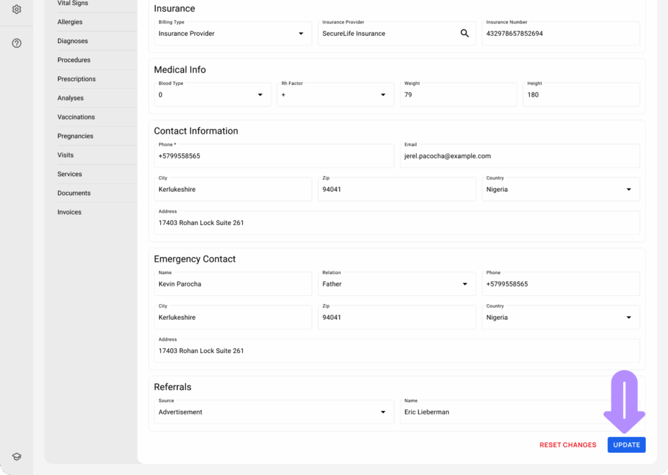Expand the Referrals Source dropdown

tap(383, 412)
